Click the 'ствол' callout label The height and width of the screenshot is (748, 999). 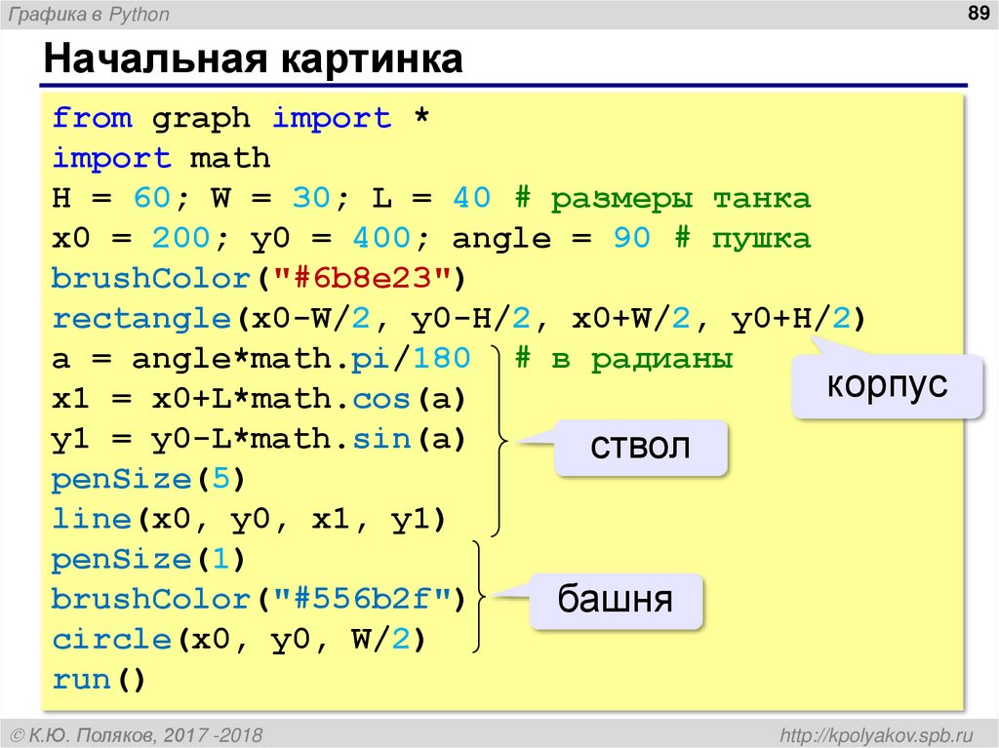tap(640, 446)
